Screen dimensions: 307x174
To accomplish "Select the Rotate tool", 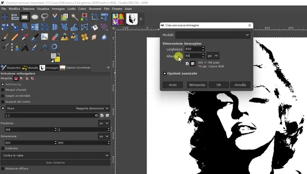I will tap(5, 27).
